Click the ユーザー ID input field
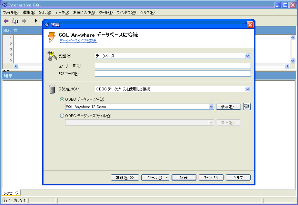This screenshot has height=205, width=298. click(173, 66)
